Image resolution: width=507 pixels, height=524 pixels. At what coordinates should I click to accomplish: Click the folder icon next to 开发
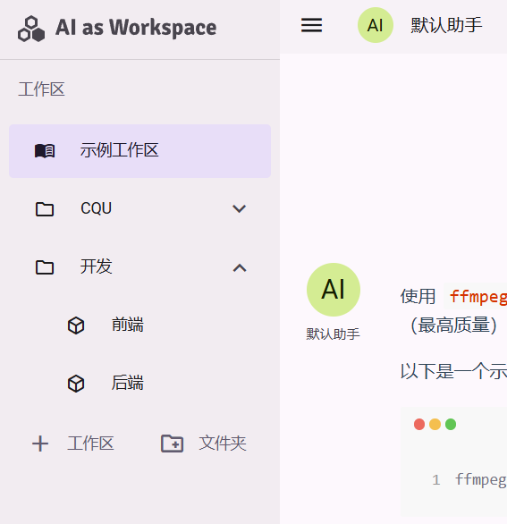pyautogui.click(x=45, y=267)
